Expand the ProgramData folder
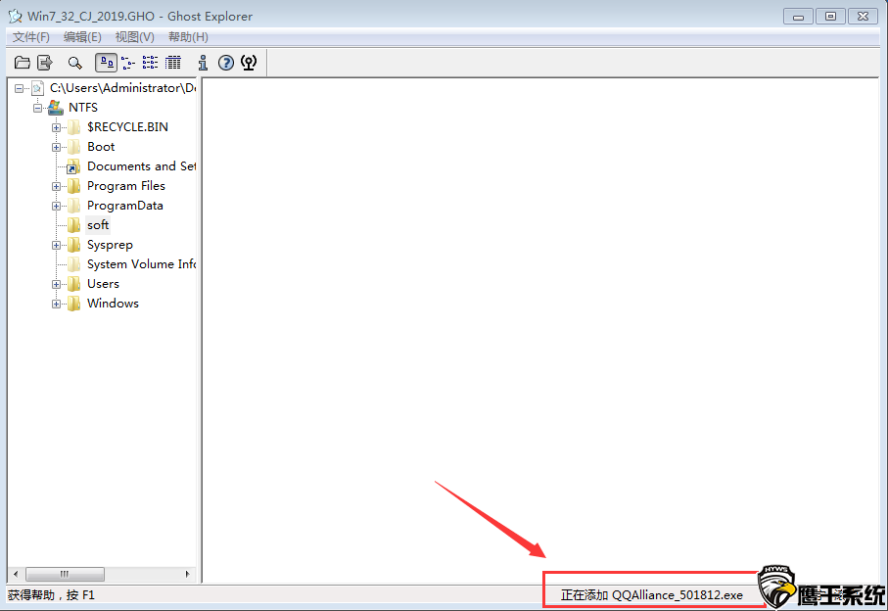This screenshot has height=611, width=888. tap(56, 207)
